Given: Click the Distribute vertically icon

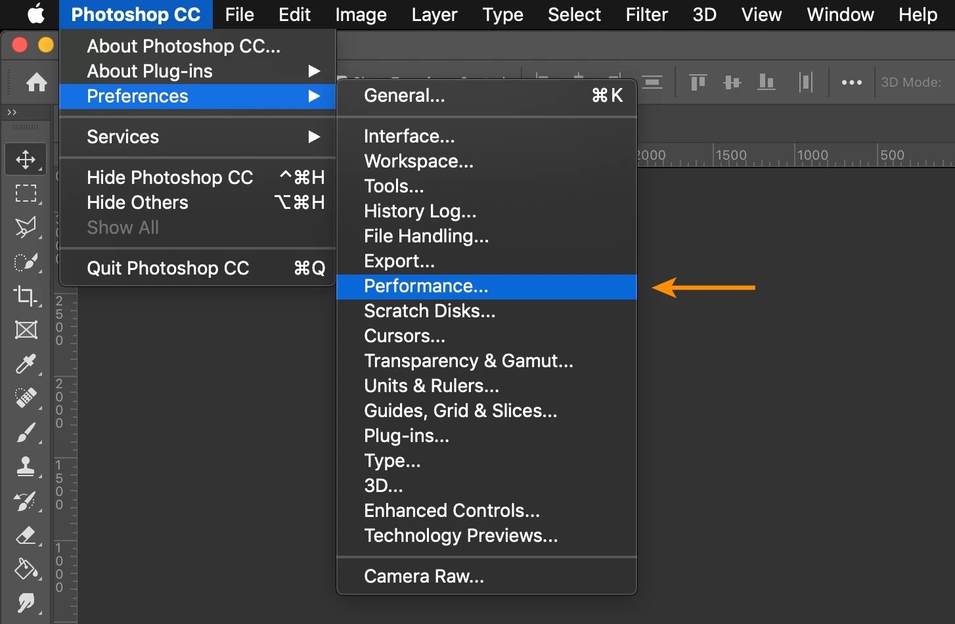Looking at the screenshot, I should (x=652, y=82).
